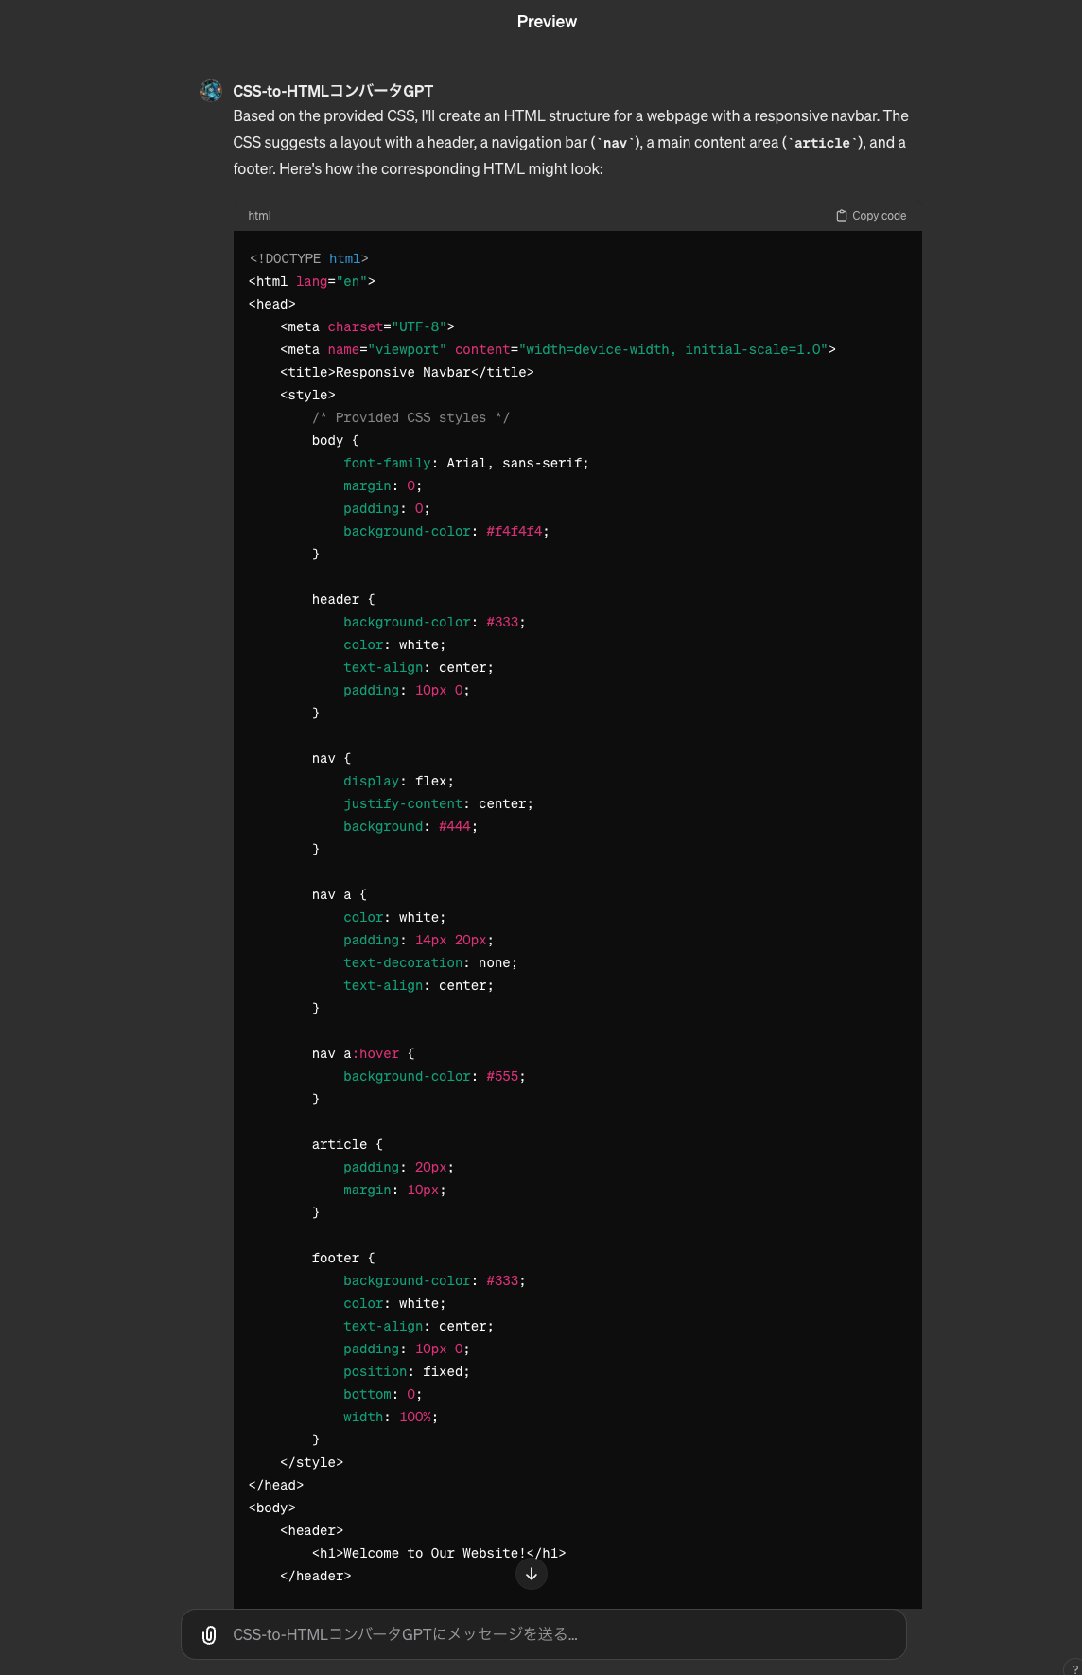
Task: Click the scroll-to-bottom arrow button
Action: 532,1574
